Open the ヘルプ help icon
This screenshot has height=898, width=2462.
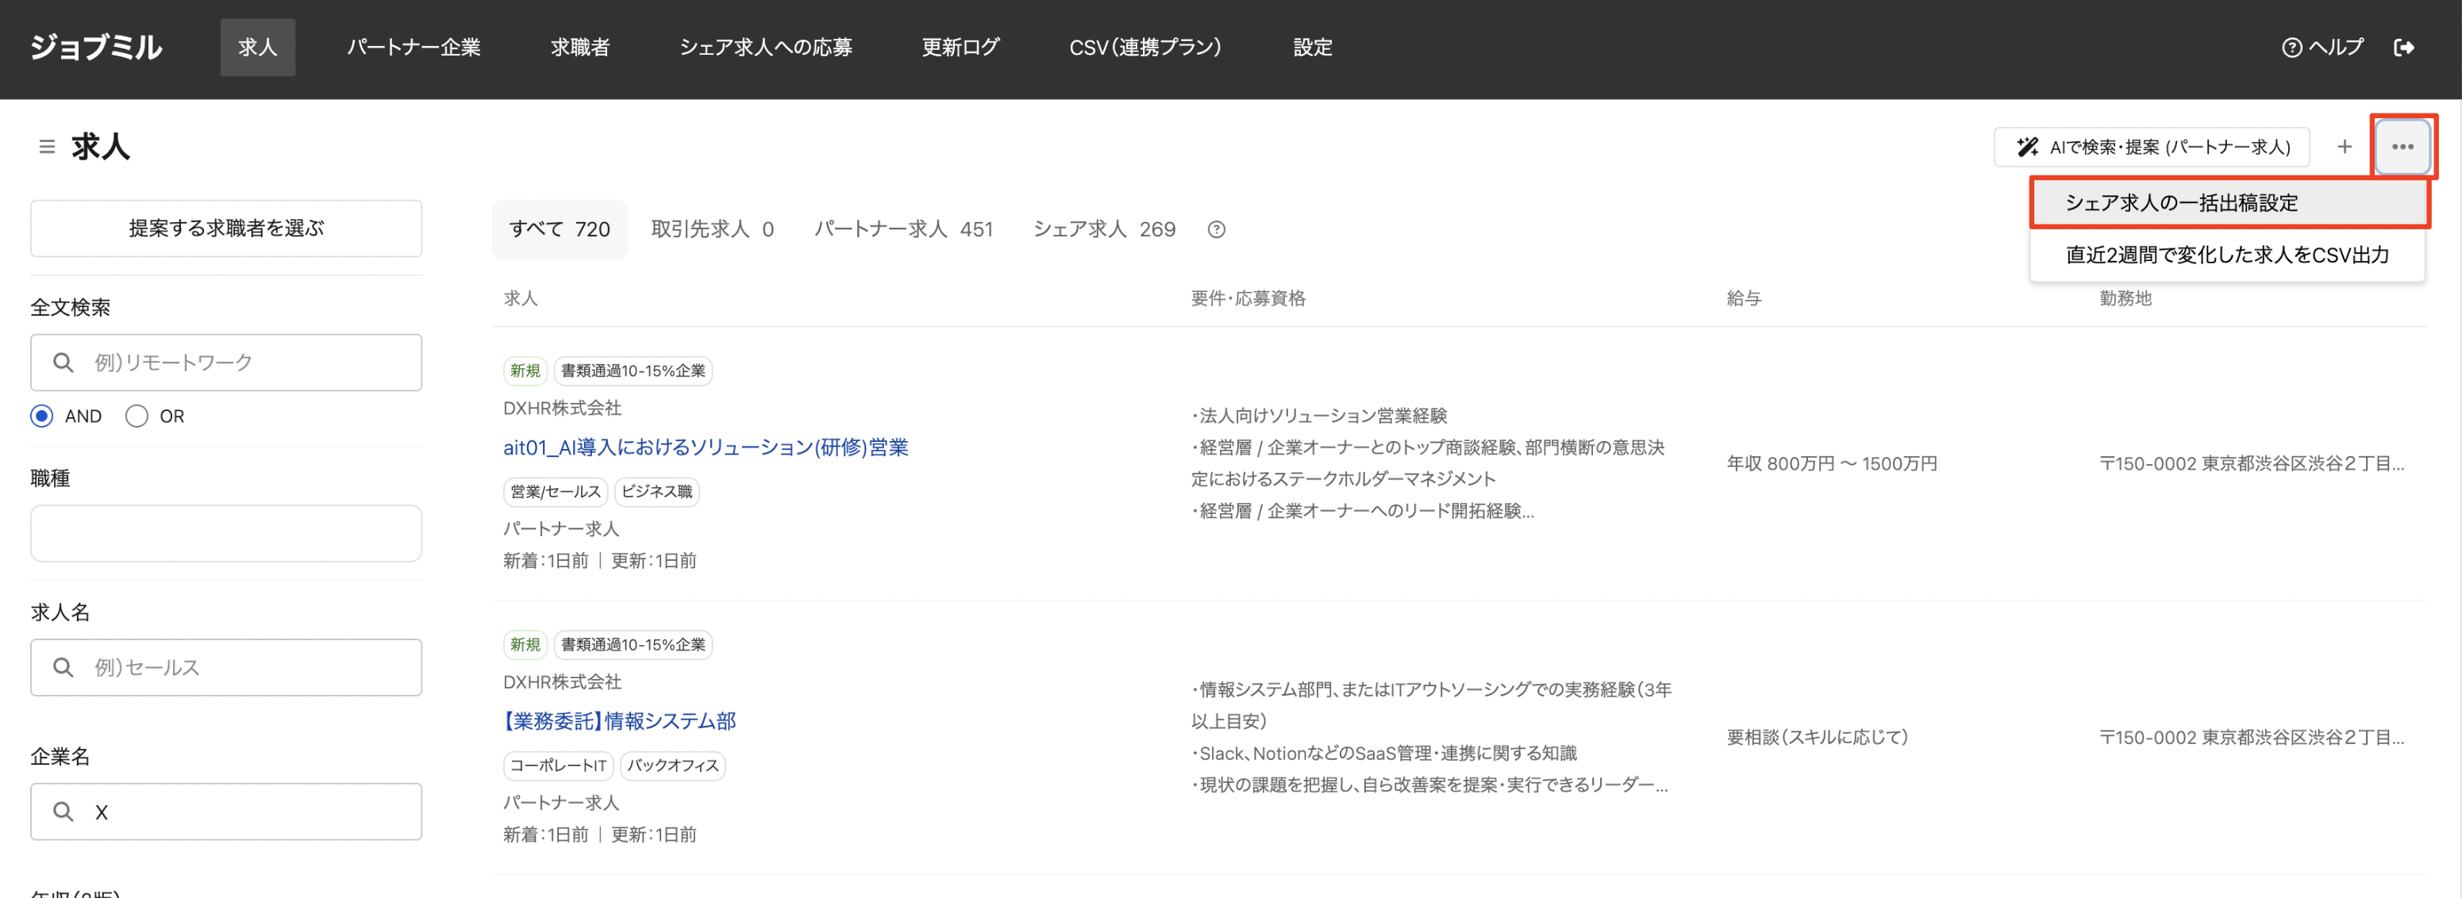(2322, 48)
